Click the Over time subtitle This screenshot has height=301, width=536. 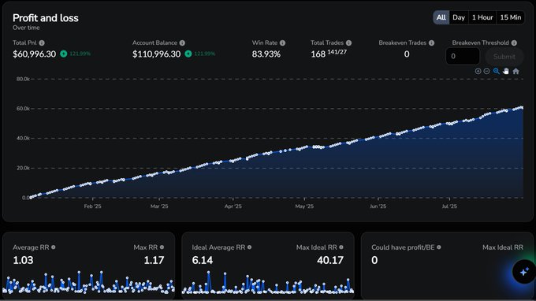point(26,28)
